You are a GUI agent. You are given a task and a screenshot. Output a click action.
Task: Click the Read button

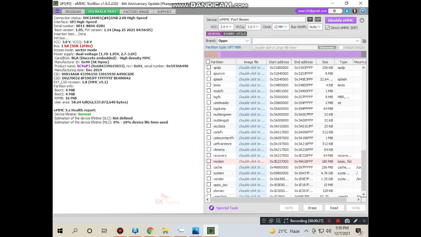coord(334,208)
